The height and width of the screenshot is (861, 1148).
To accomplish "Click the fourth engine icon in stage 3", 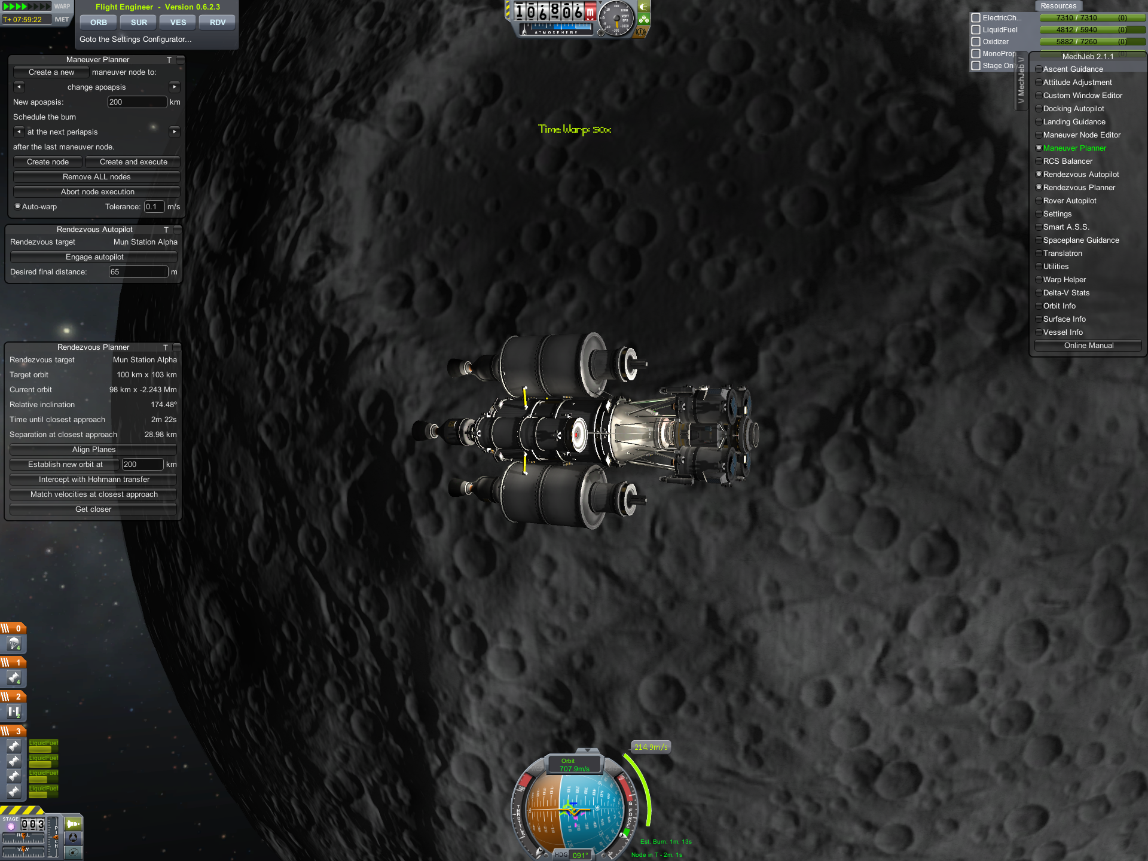I will (x=14, y=791).
